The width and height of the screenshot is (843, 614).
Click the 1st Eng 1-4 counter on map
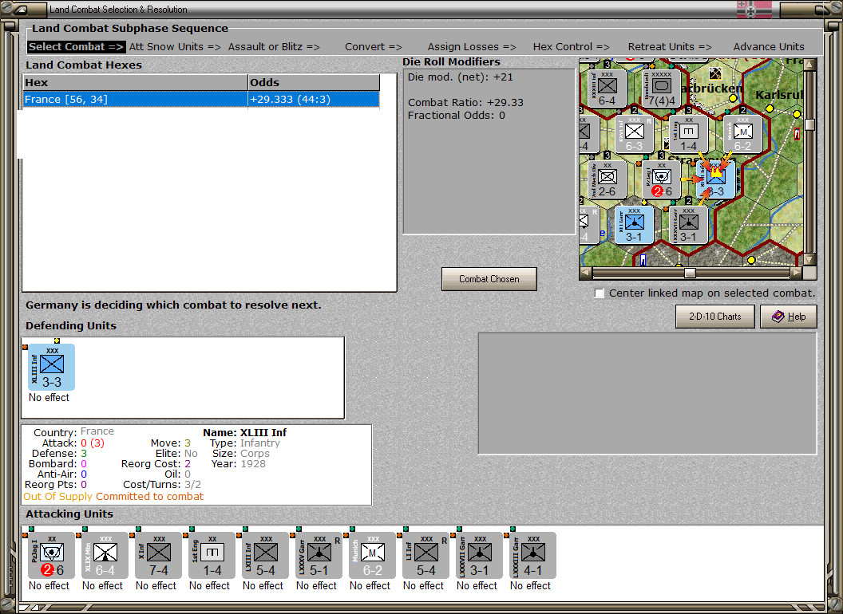click(x=689, y=134)
